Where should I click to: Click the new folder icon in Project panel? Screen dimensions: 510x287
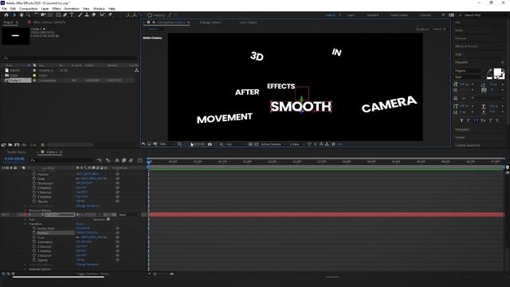pyautogui.click(x=10, y=145)
